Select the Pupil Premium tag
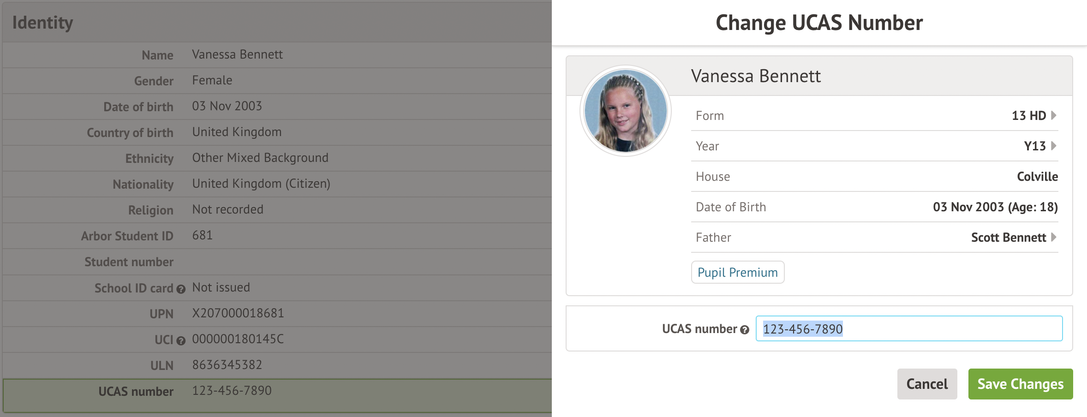 coord(737,272)
